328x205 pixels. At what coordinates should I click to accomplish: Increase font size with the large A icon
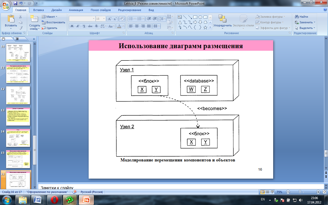tap(110, 19)
